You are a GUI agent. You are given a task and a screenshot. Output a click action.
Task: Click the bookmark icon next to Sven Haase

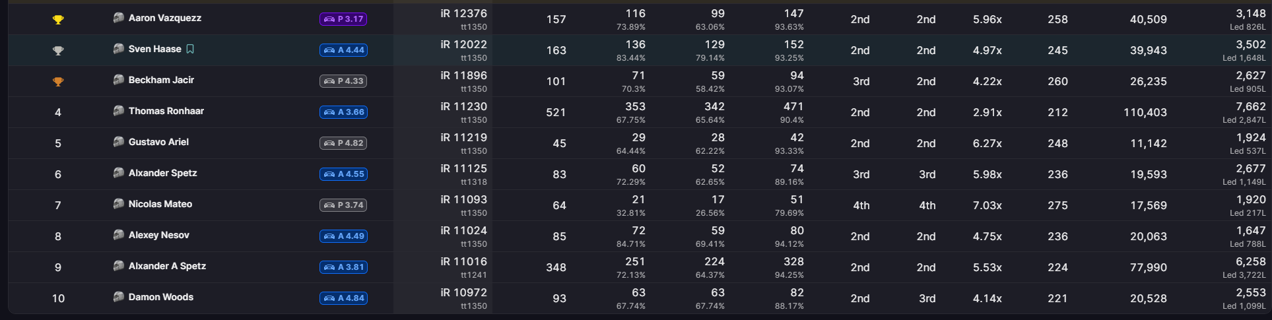tap(190, 49)
